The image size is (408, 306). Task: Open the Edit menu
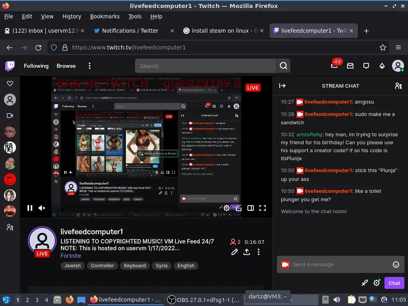point(27,16)
